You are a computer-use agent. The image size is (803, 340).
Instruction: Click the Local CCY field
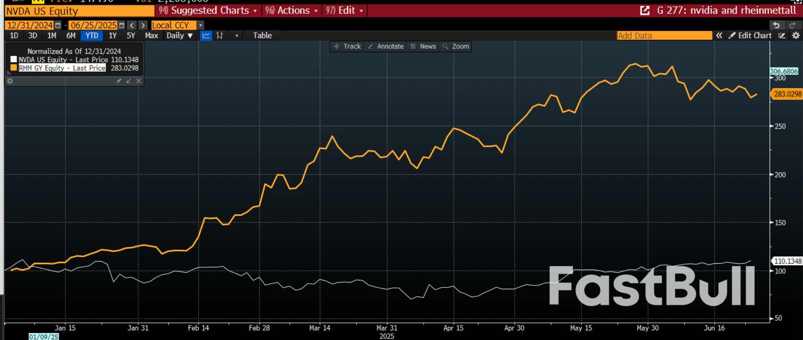(x=174, y=25)
